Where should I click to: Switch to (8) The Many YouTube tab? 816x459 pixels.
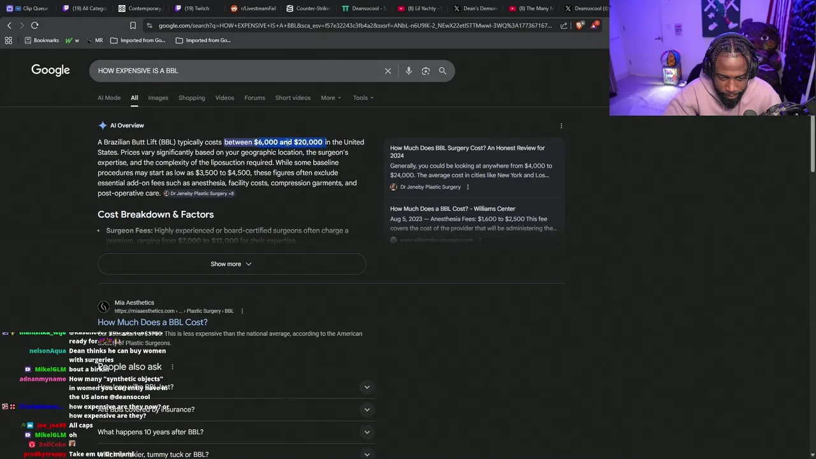(x=532, y=8)
